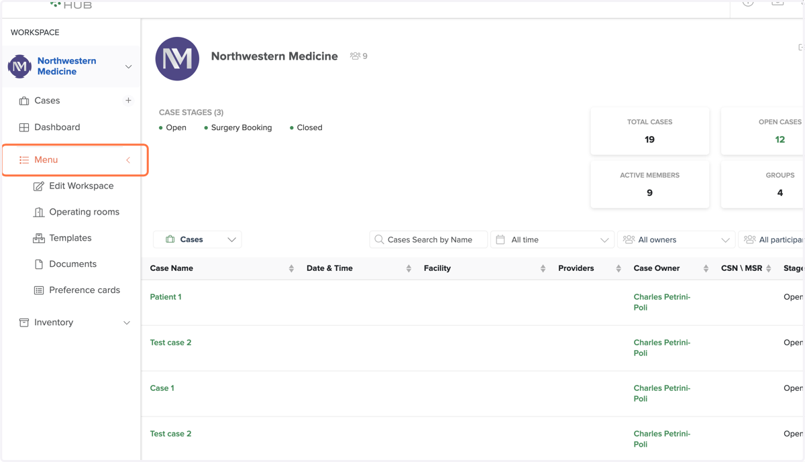This screenshot has width=805, height=462.
Task: Open Templates
Action: click(x=70, y=238)
